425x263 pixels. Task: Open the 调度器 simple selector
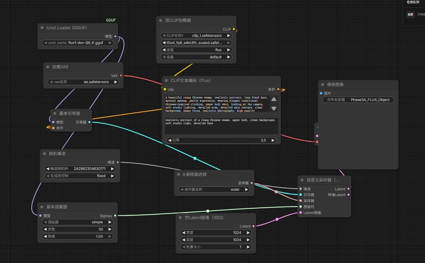tap(78, 222)
